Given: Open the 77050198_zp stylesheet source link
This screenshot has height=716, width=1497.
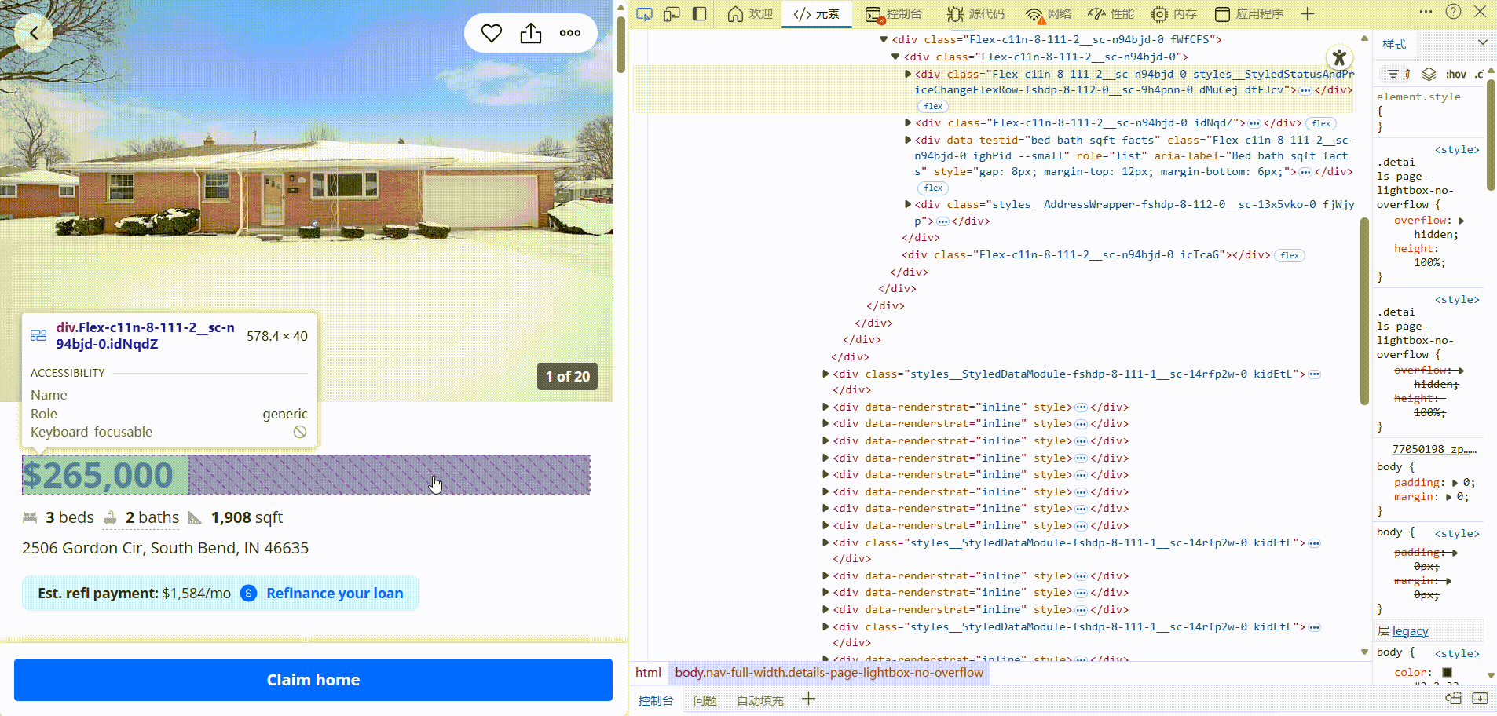Looking at the screenshot, I should (x=1434, y=449).
